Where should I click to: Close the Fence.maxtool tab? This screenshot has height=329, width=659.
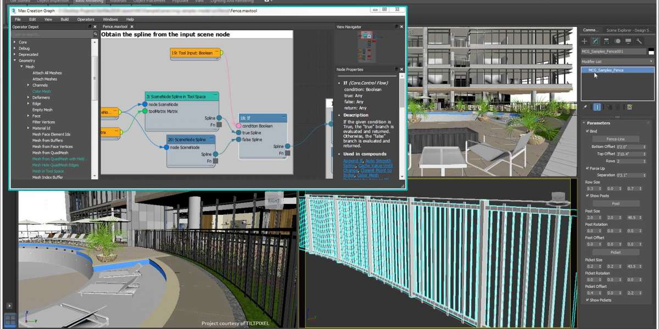coord(132,26)
